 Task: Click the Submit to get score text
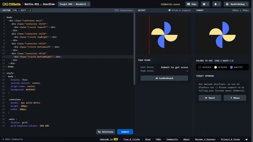click(174, 67)
